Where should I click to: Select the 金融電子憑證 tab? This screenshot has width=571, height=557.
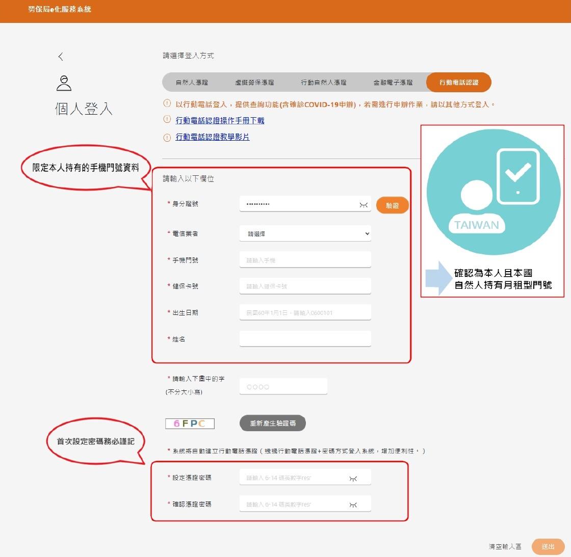(x=393, y=83)
